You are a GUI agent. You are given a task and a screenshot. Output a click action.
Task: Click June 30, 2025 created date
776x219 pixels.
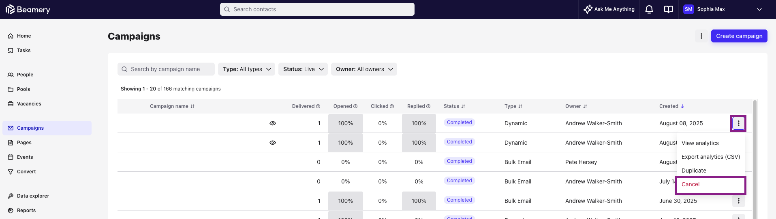678,201
